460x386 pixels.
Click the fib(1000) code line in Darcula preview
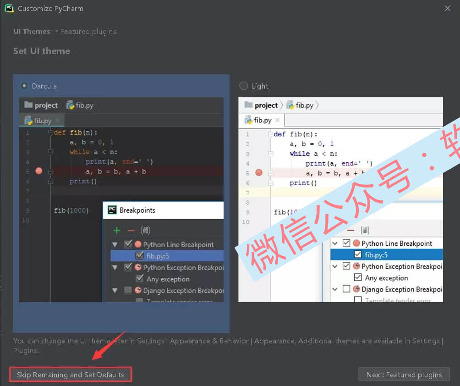(x=71, y=210)
